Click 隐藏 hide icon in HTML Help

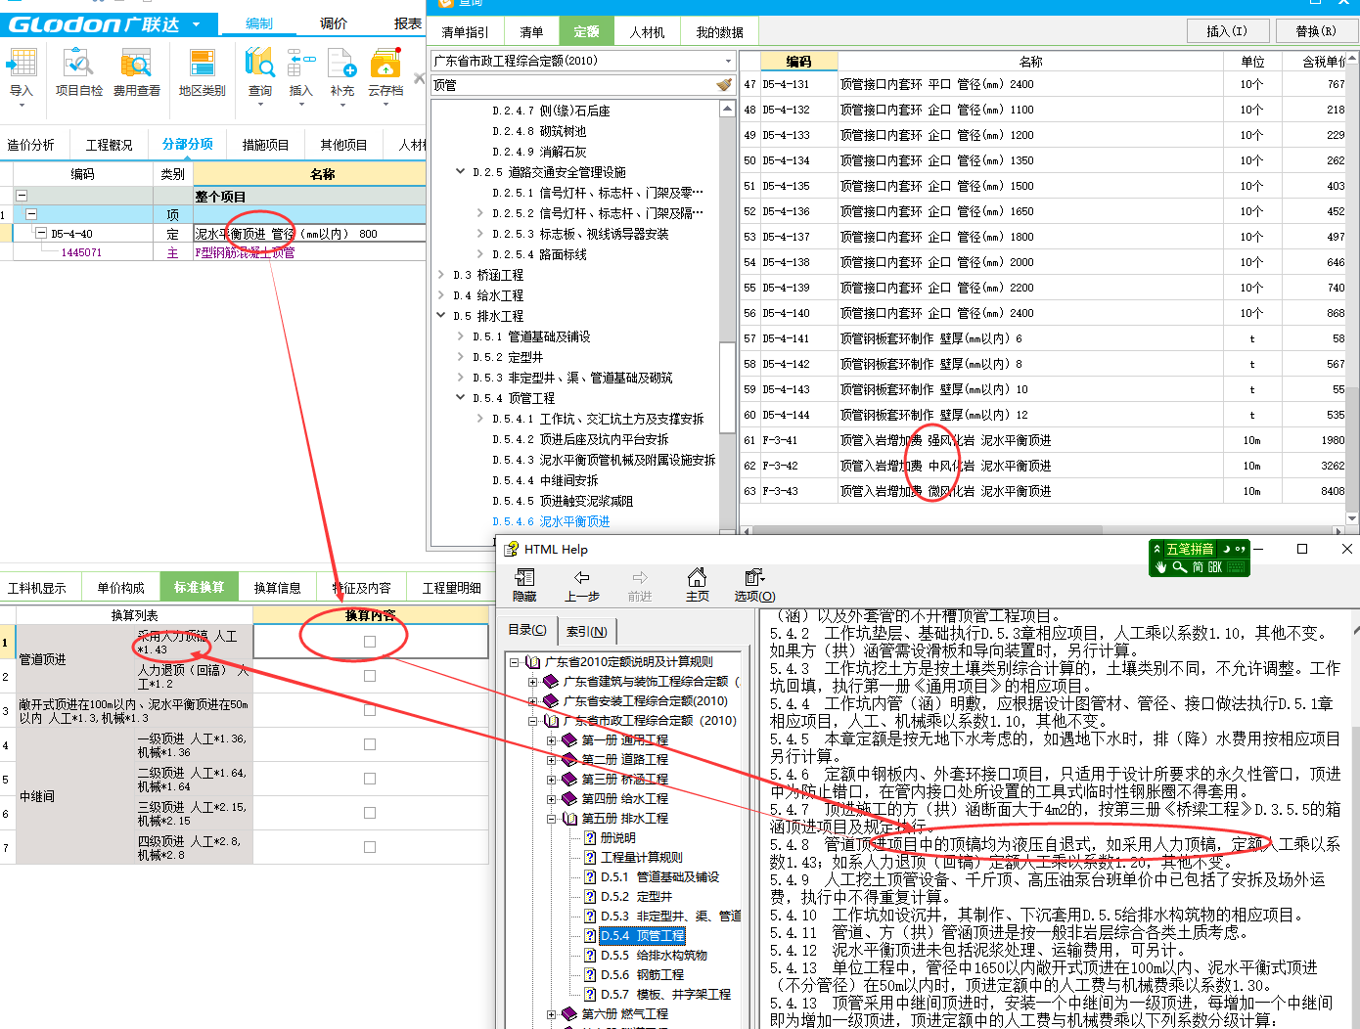tap(524, 577)
